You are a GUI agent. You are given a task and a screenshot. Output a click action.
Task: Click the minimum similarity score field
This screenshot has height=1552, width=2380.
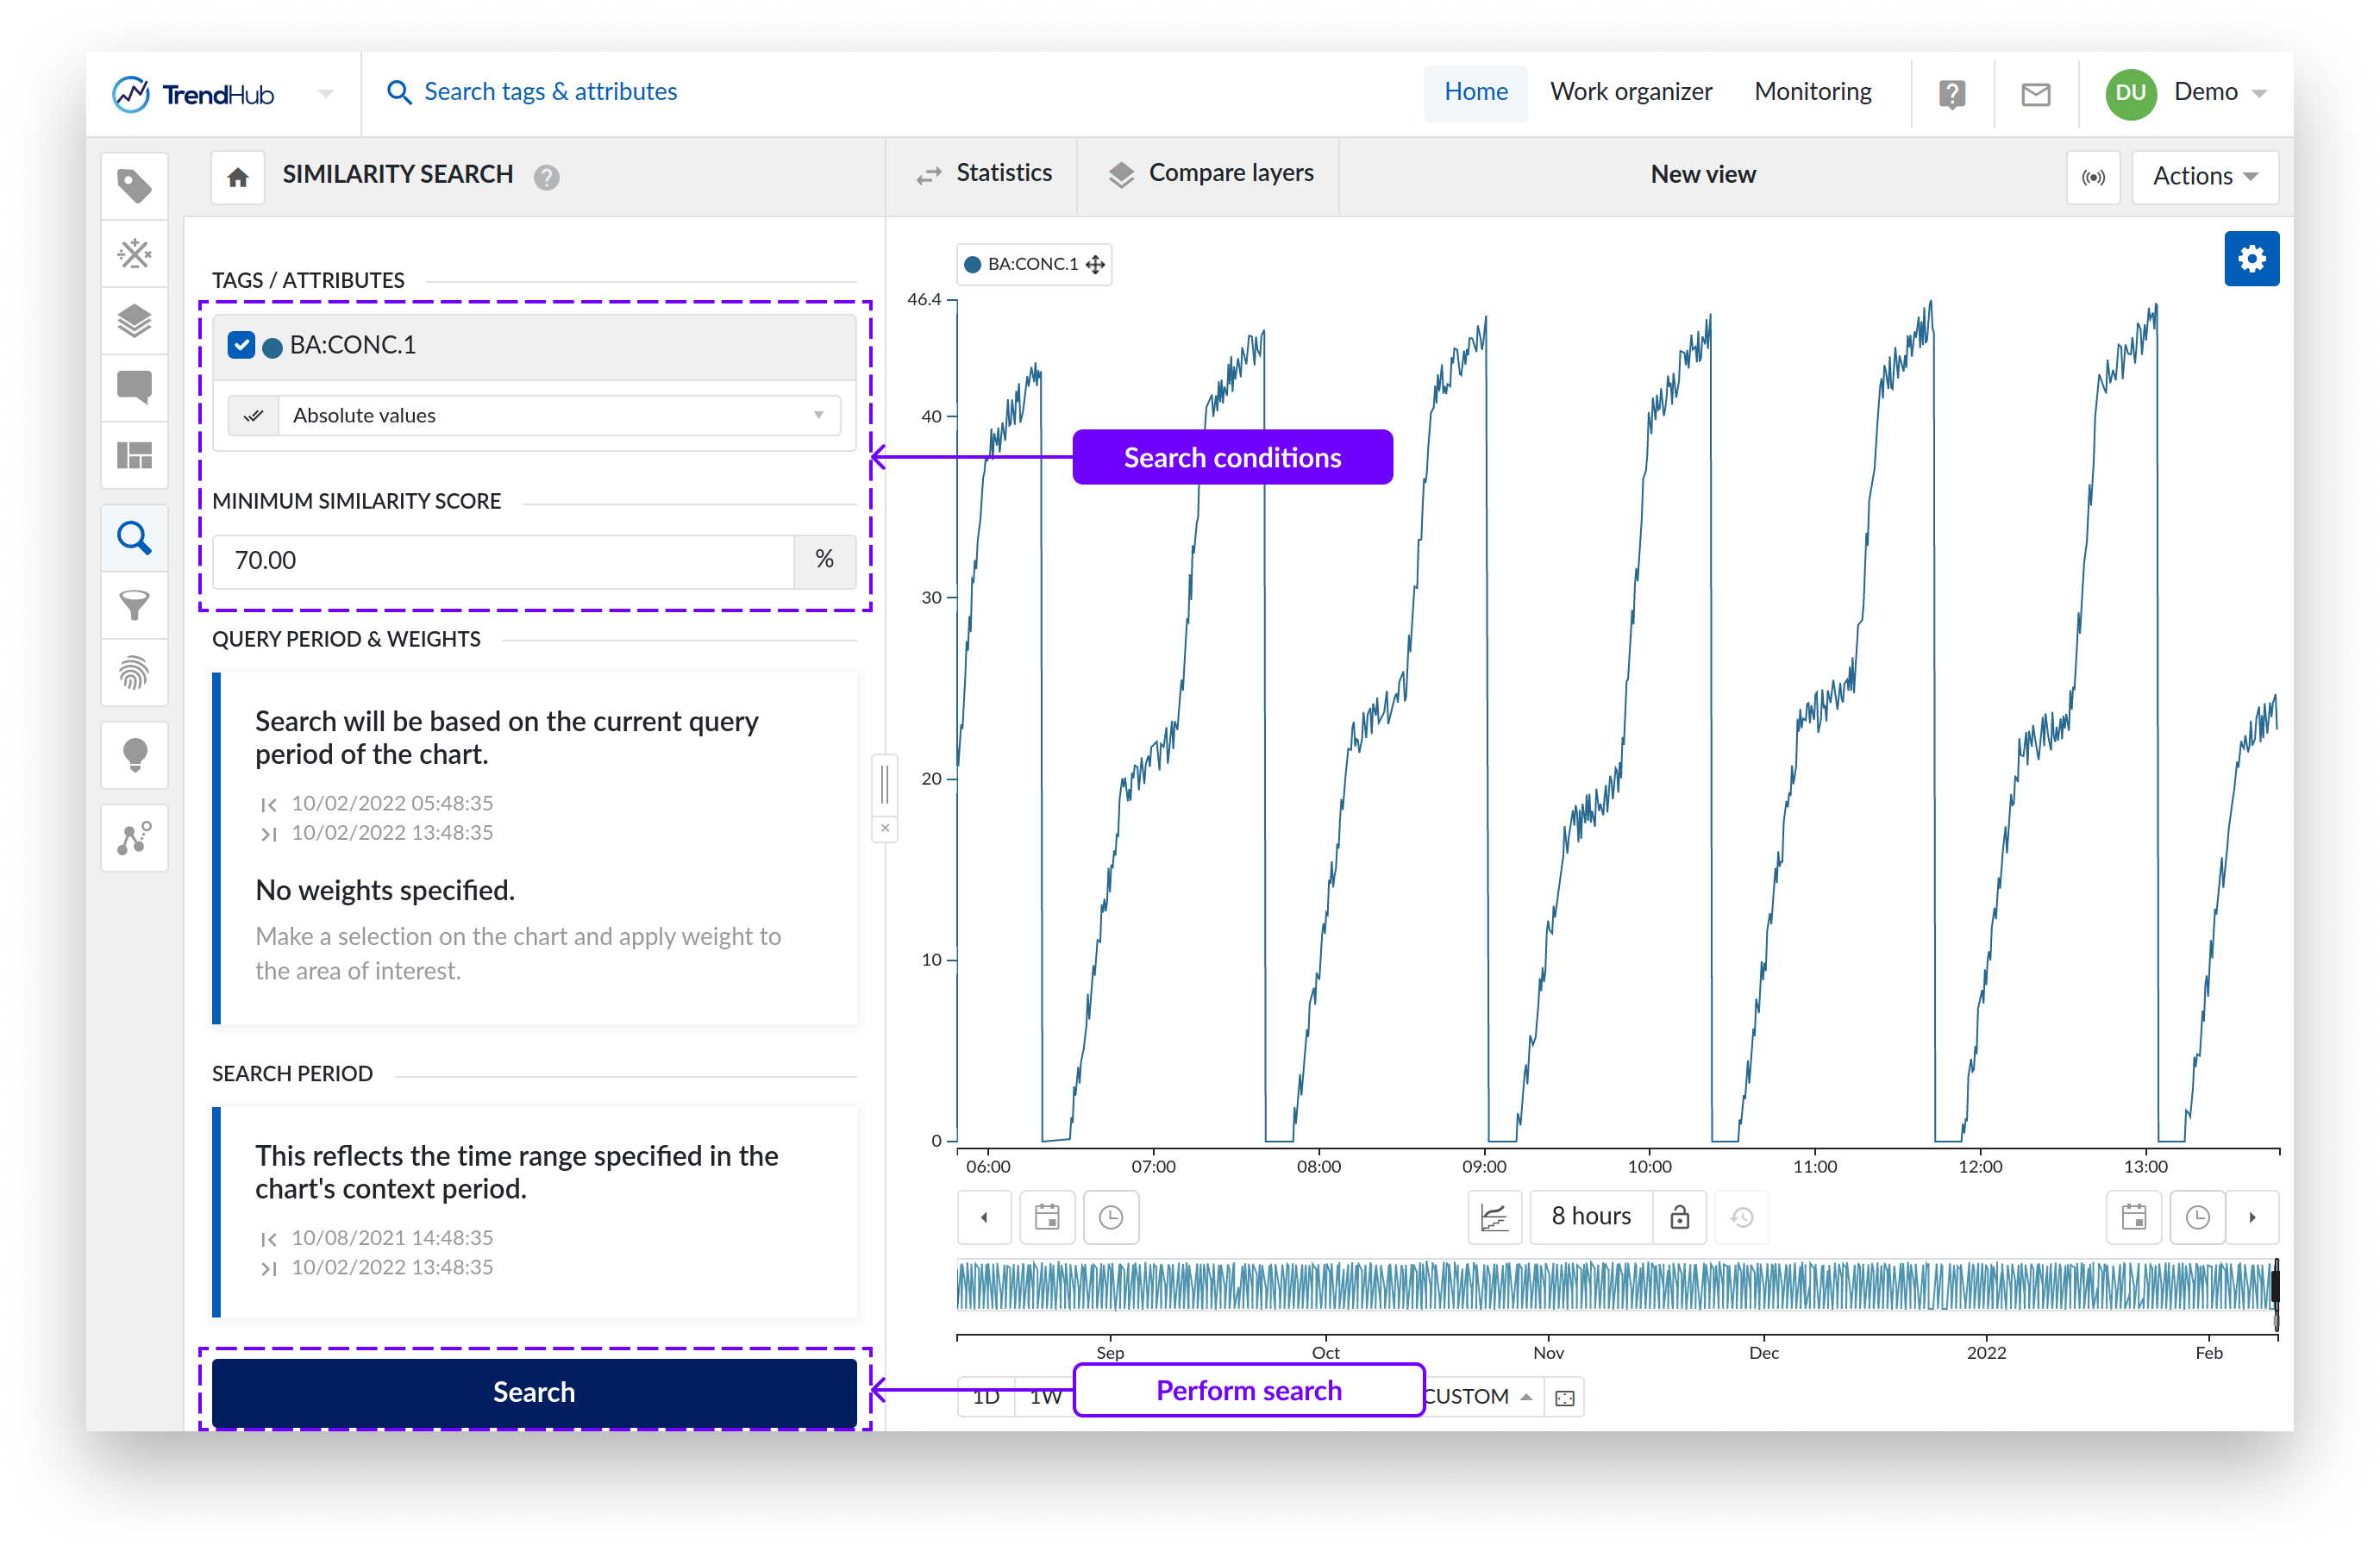[x=502, y=560]
